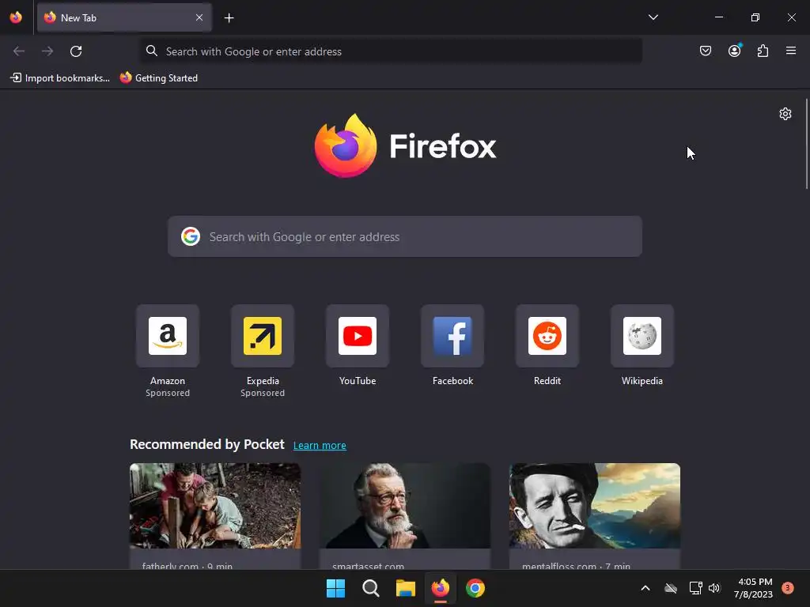Viewport: 810px width, 607px height.
Task: Open the mentalfloss.com Pocket story thumbnail
Action: 595,505
